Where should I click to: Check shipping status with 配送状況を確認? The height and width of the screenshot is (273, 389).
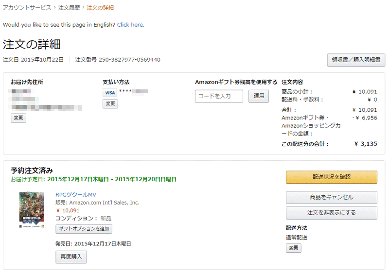332,177
